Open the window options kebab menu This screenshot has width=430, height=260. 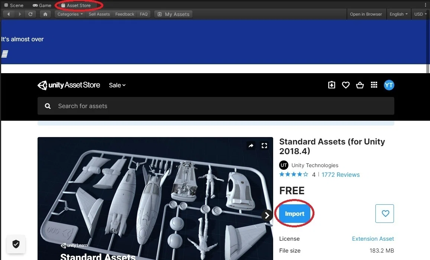[425, 5]
